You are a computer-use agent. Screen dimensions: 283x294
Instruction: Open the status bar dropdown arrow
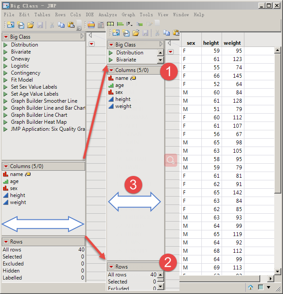269,287
